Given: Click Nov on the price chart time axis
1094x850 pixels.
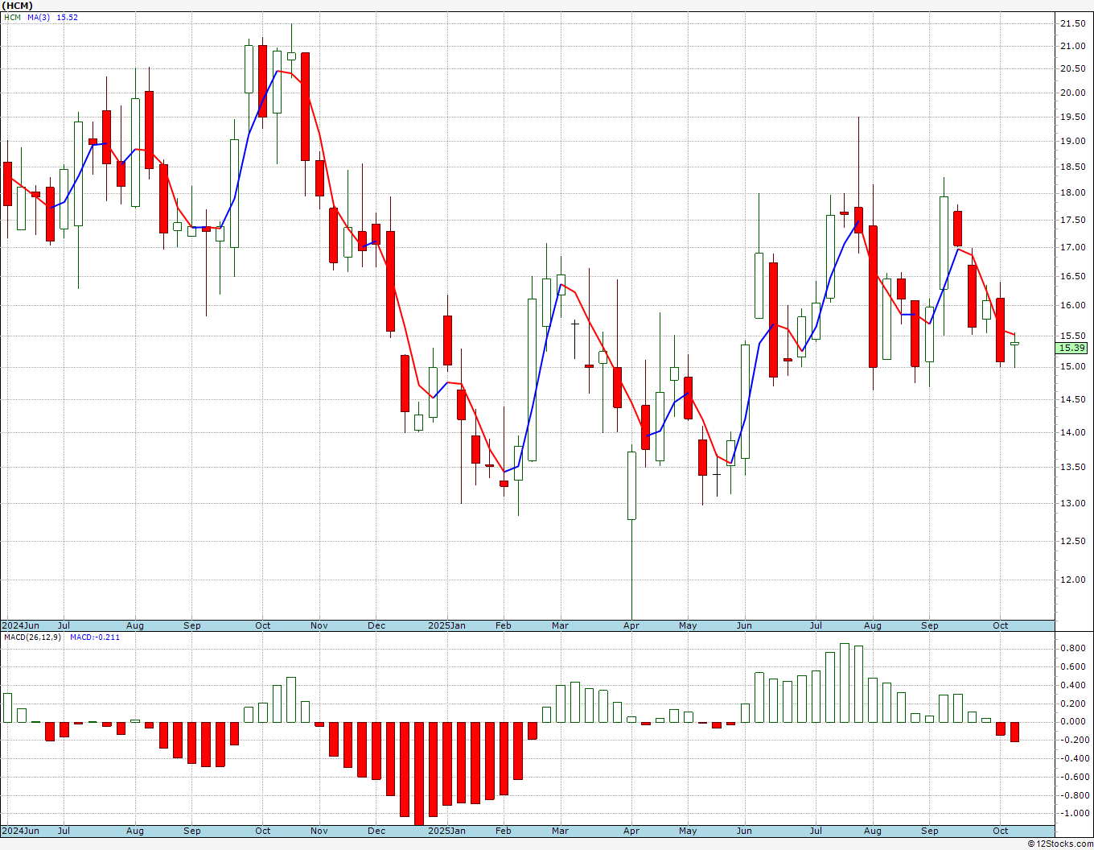Looking at the screenshot, I should (319, 626).
